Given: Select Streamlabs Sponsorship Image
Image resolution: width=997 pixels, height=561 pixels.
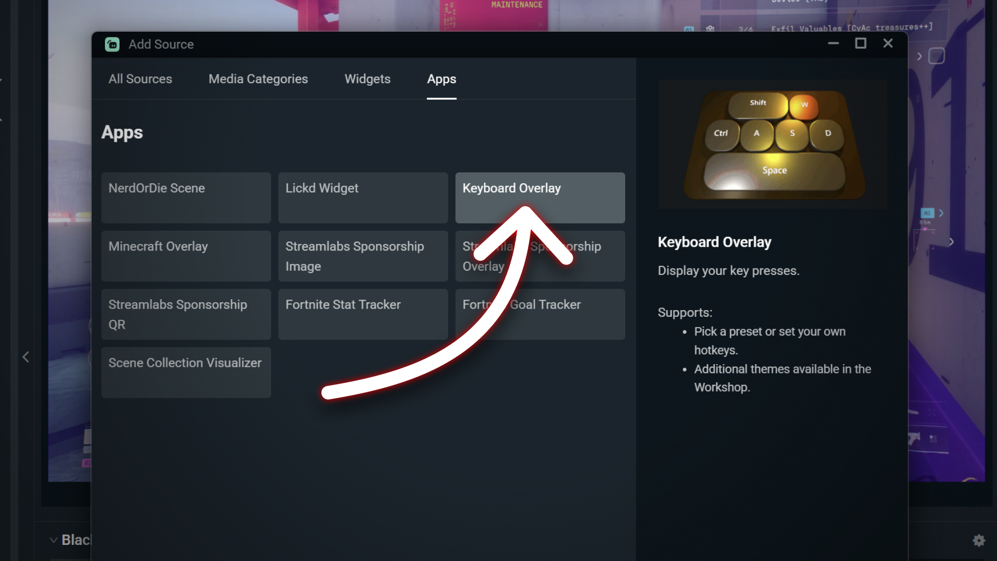Looking at the screenshot, I should coord(363,256).
